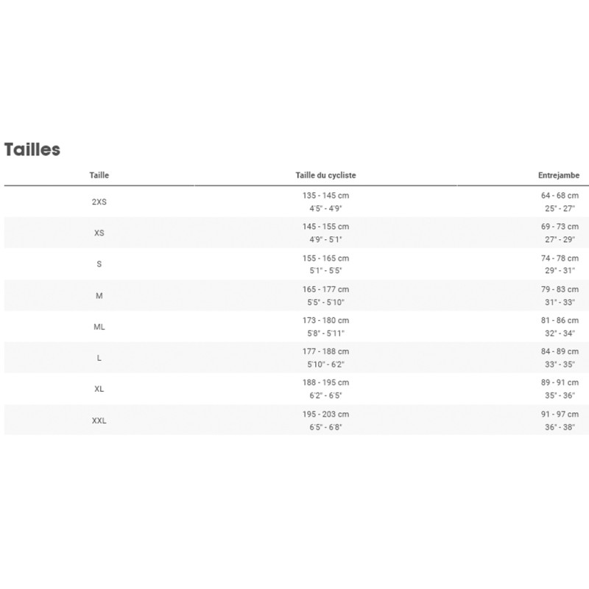
Task: Select the XXL size label
Action: pyautogui.click(x=99, y=420)
